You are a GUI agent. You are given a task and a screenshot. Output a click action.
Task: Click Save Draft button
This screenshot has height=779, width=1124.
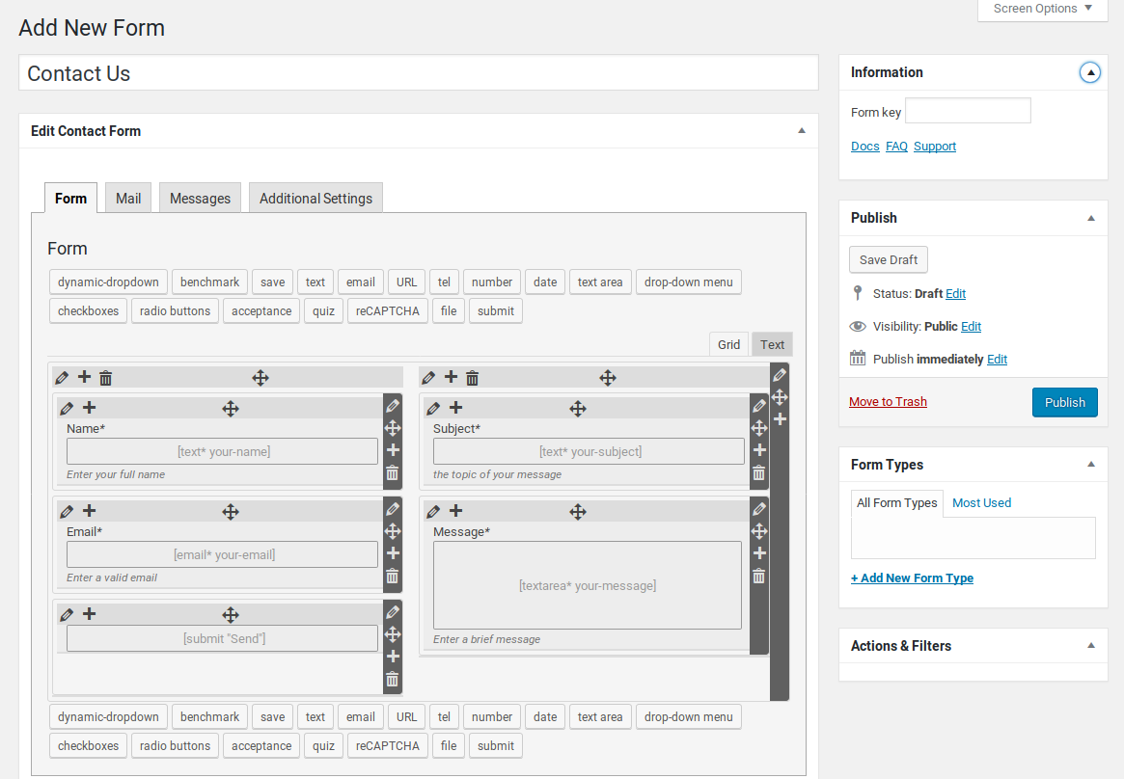(x=889, y=260)
